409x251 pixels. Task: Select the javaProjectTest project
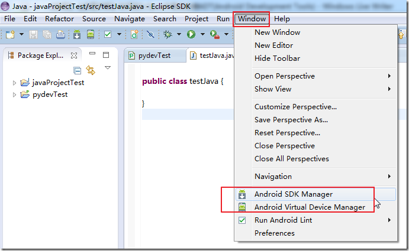pos(58,83)
